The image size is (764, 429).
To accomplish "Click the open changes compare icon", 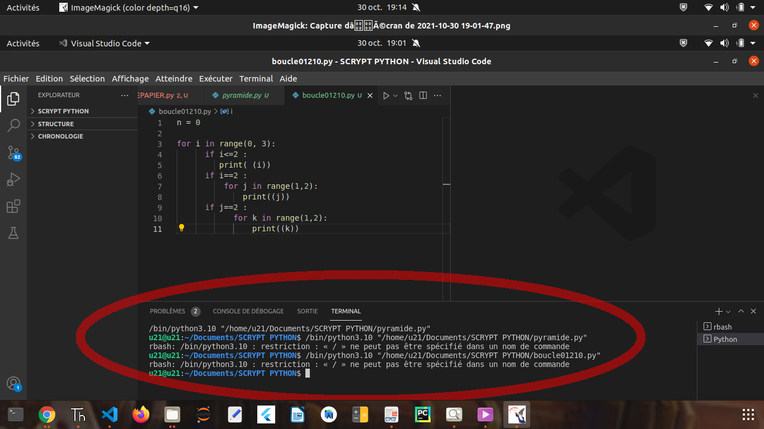I will [408, 96].
